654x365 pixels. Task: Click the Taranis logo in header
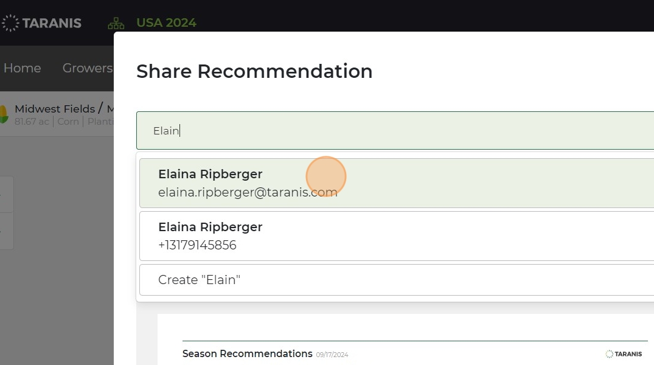click(x=41, y=23)
